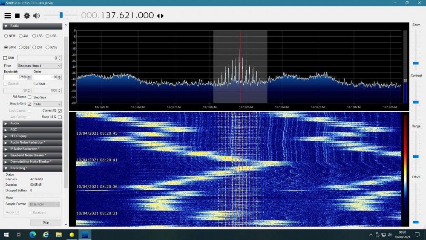426x240 pixels.
Task: Click the Bandwidth stepper arrows
Action: coord(29,77)
